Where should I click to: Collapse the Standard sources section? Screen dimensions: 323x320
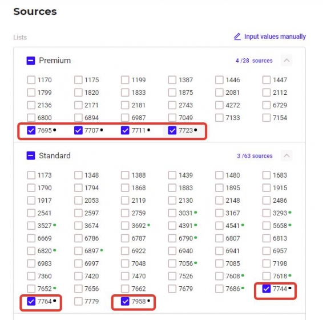coord(286,155)
